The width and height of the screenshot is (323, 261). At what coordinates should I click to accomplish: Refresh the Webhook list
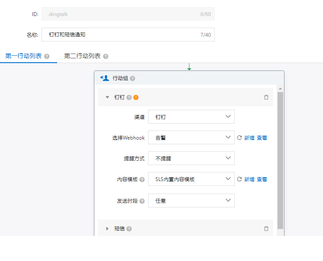coord(239,138)
